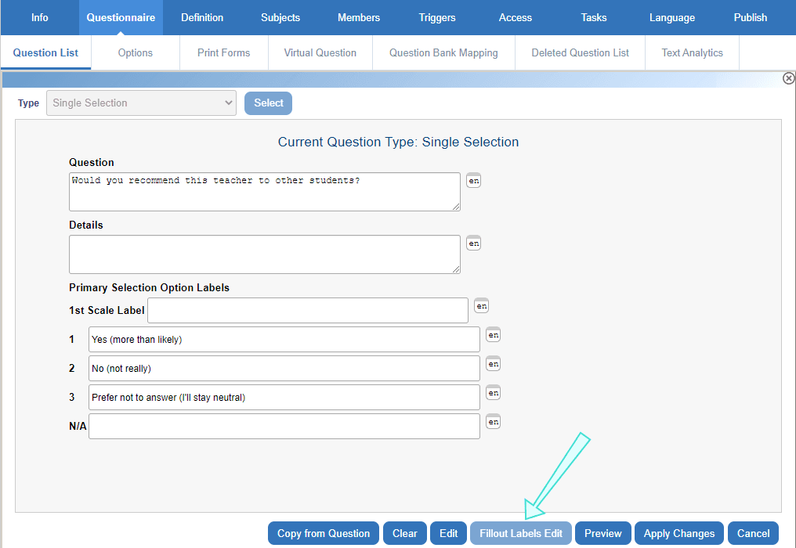Click the 'Current Question Type: Single Selection' heading

click(399, 142)
